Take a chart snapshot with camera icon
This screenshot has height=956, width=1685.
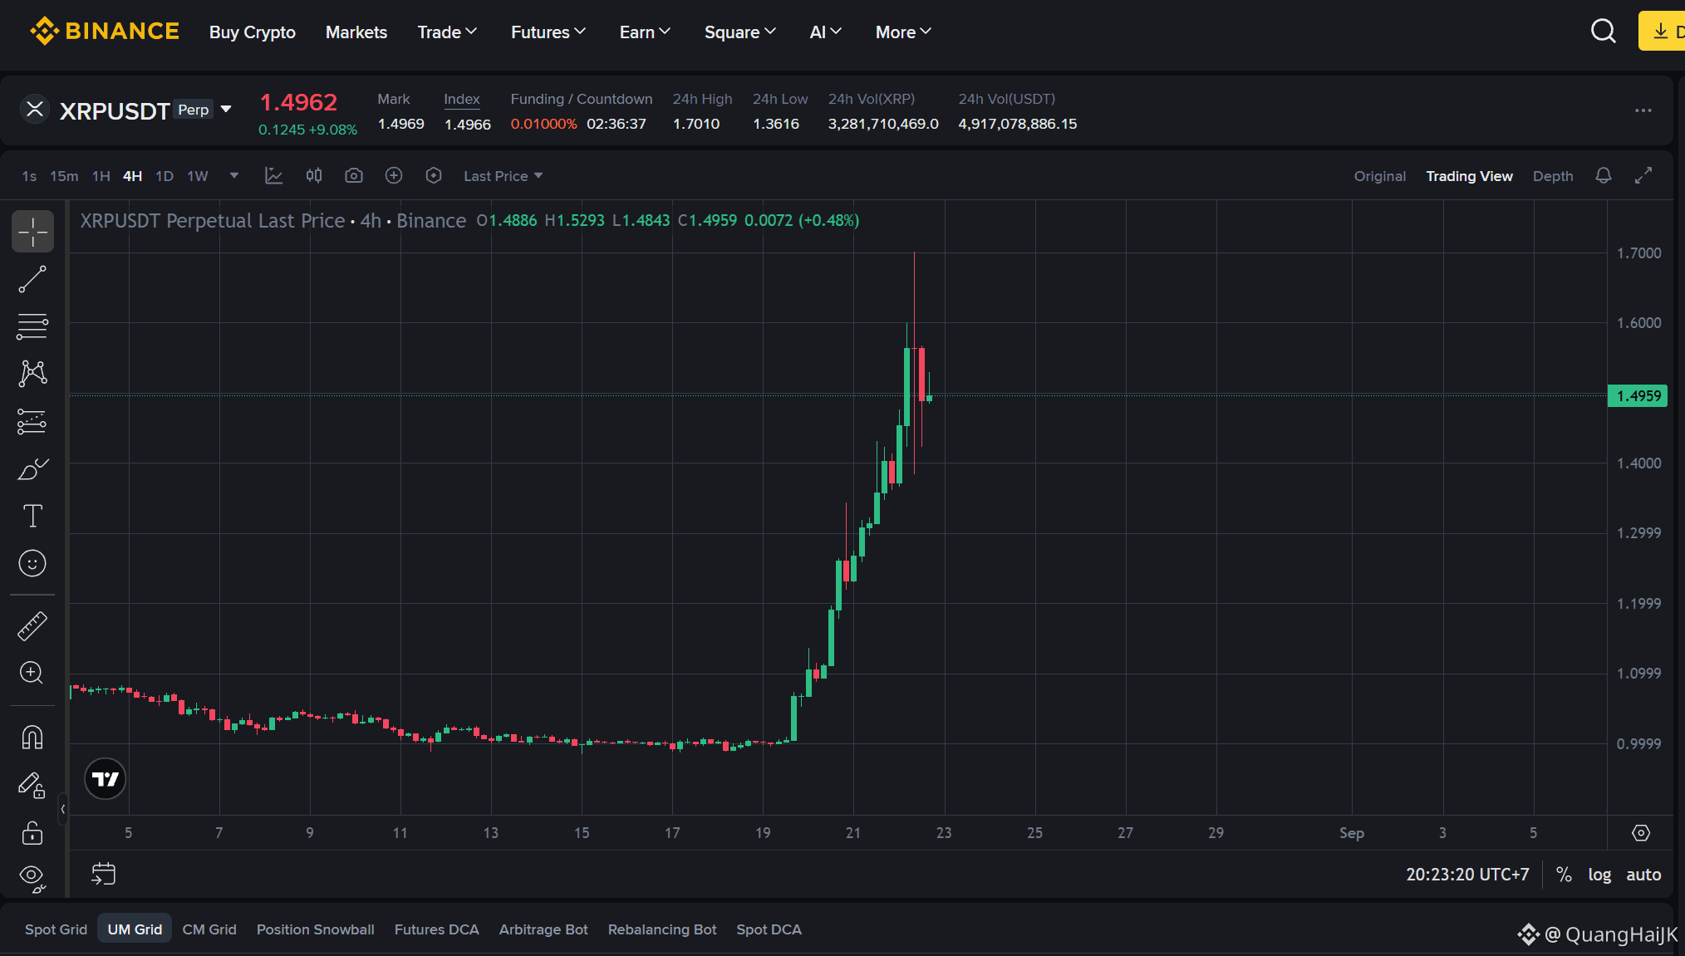pos(354,176)
